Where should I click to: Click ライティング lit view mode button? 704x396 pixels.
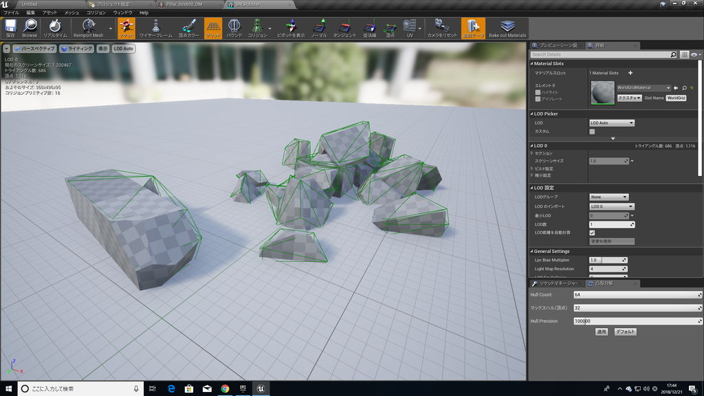click(77, 49)
